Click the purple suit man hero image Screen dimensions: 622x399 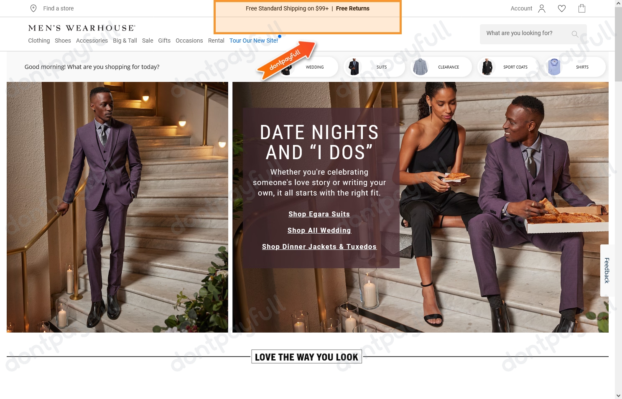[x=117, y=207]
